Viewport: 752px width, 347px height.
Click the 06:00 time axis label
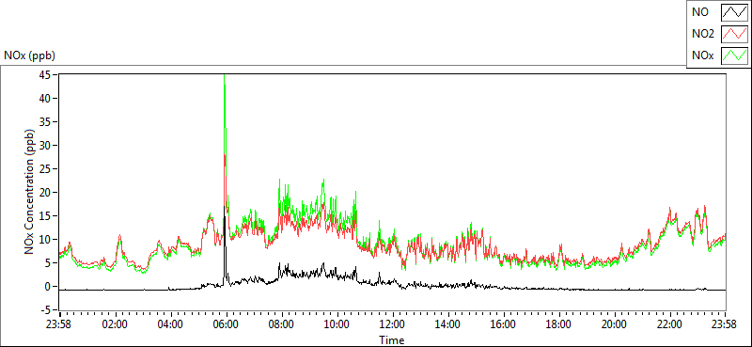pos(226,324)
